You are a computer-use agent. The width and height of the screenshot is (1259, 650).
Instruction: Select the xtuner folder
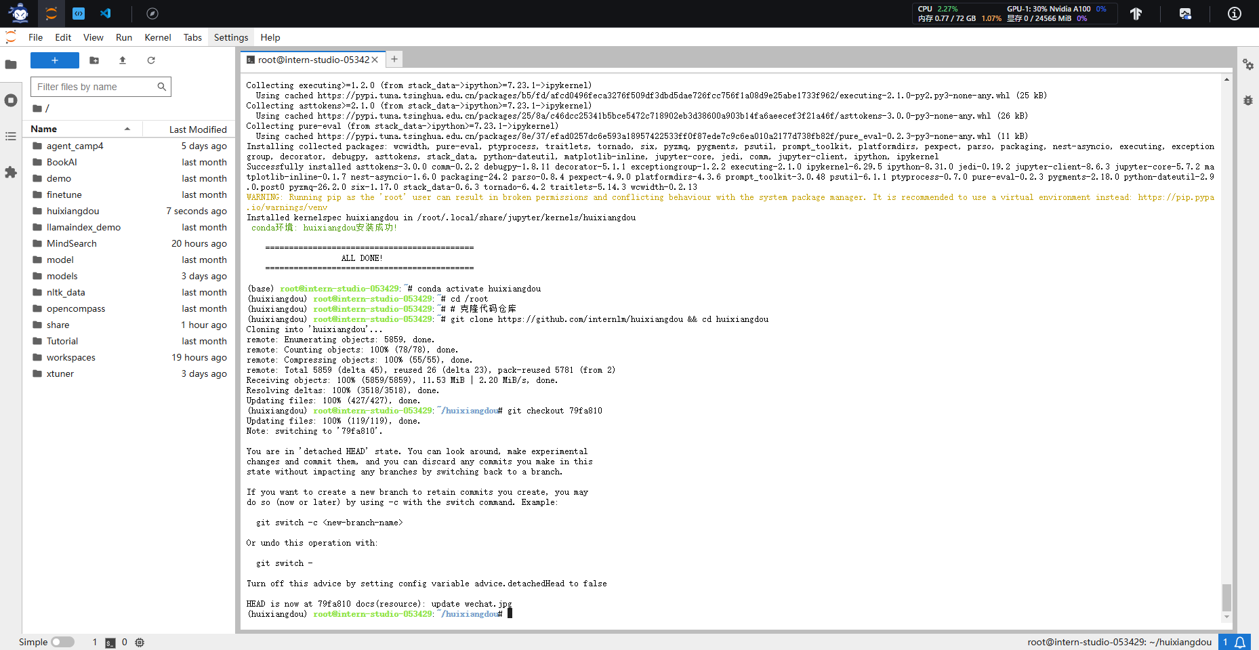click(x=129, y=373)
